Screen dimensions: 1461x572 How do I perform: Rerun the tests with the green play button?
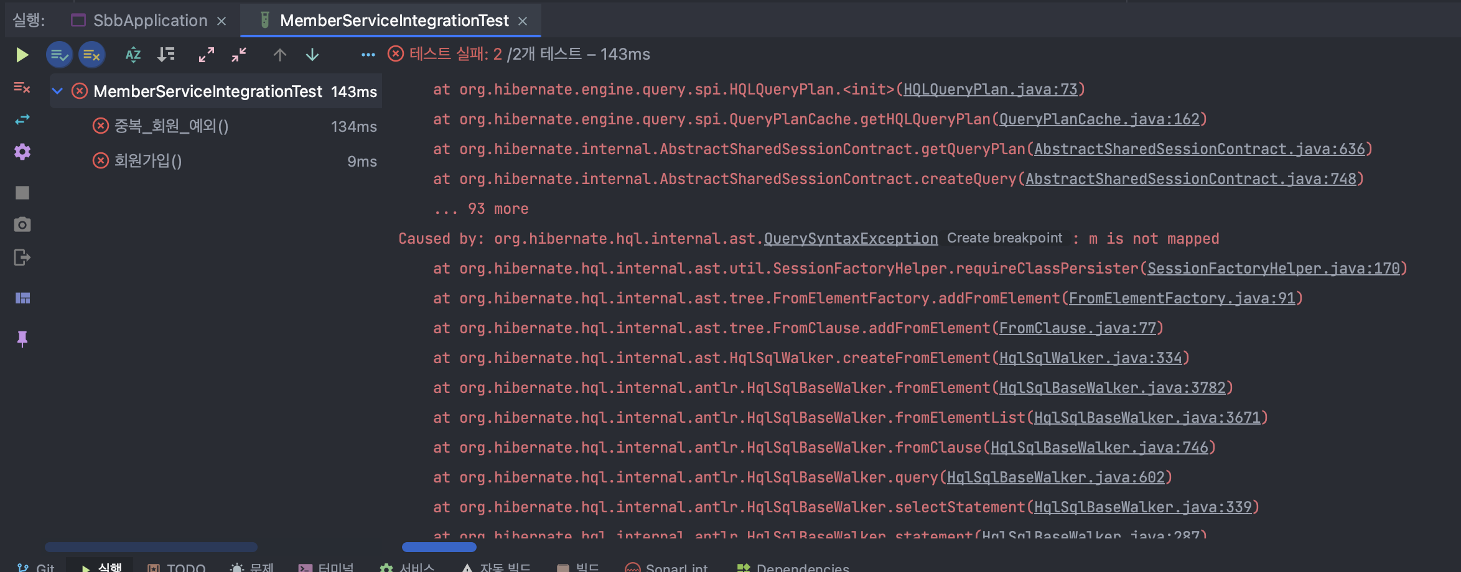[x=22, y=55]
